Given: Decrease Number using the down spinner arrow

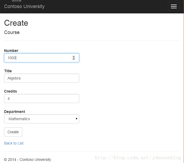Looking at the screenshot, I should [74, 59].
